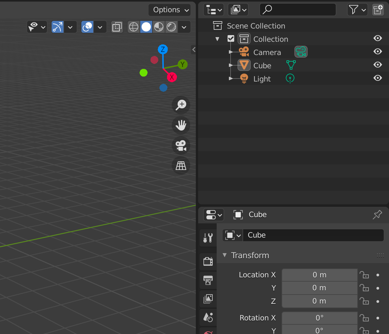The image size is (389, 334).
Task: Open gizmo settings dropdown arrow
Action: [70, 27]
